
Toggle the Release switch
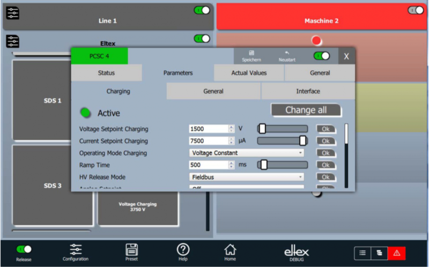pyautogui.click(x=24, y=249)
